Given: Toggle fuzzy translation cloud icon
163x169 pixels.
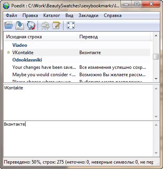Looking at the screenshot, I should [45, 26].
